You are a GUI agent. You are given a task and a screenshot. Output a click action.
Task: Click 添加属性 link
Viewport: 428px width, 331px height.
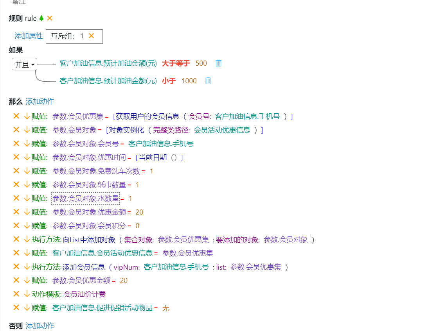tap(29, 36)
